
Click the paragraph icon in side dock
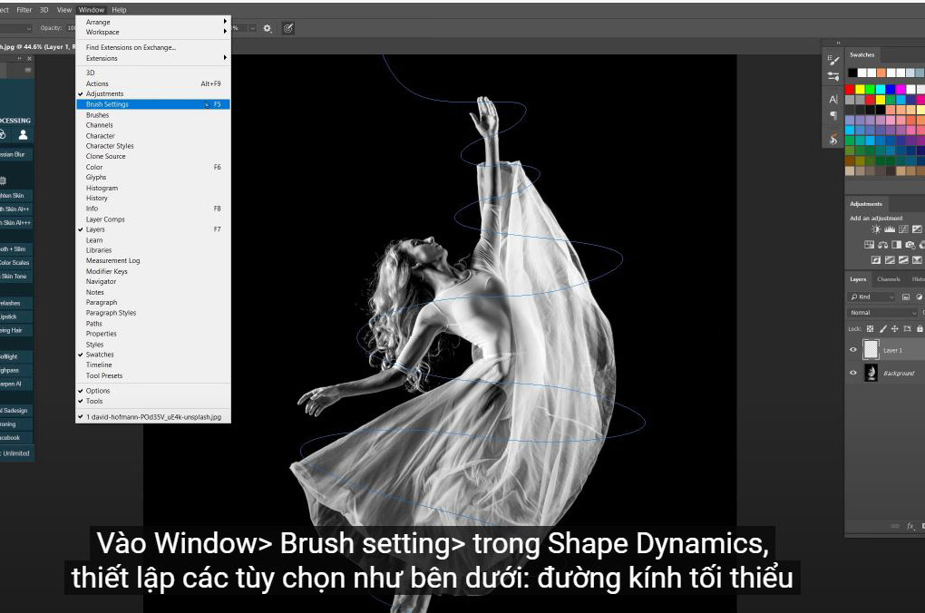(x=833, y=116)
